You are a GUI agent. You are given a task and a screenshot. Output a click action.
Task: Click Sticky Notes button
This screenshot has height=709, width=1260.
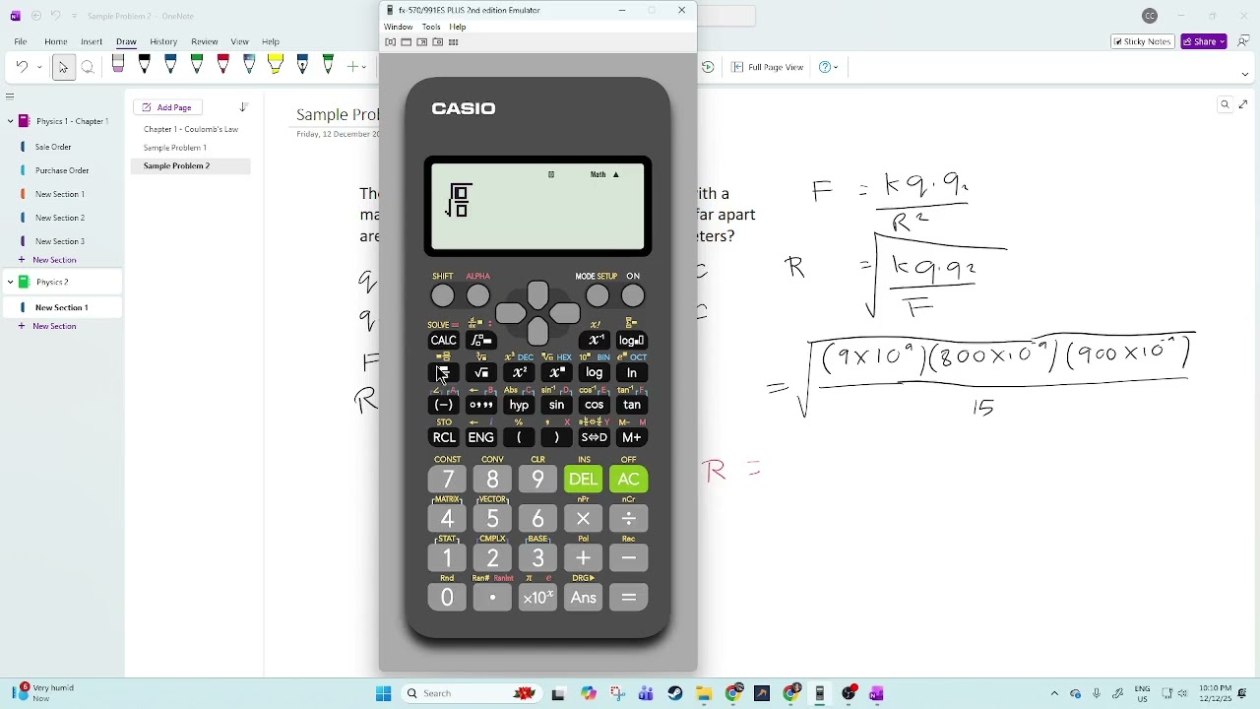tap(1142, 41)
